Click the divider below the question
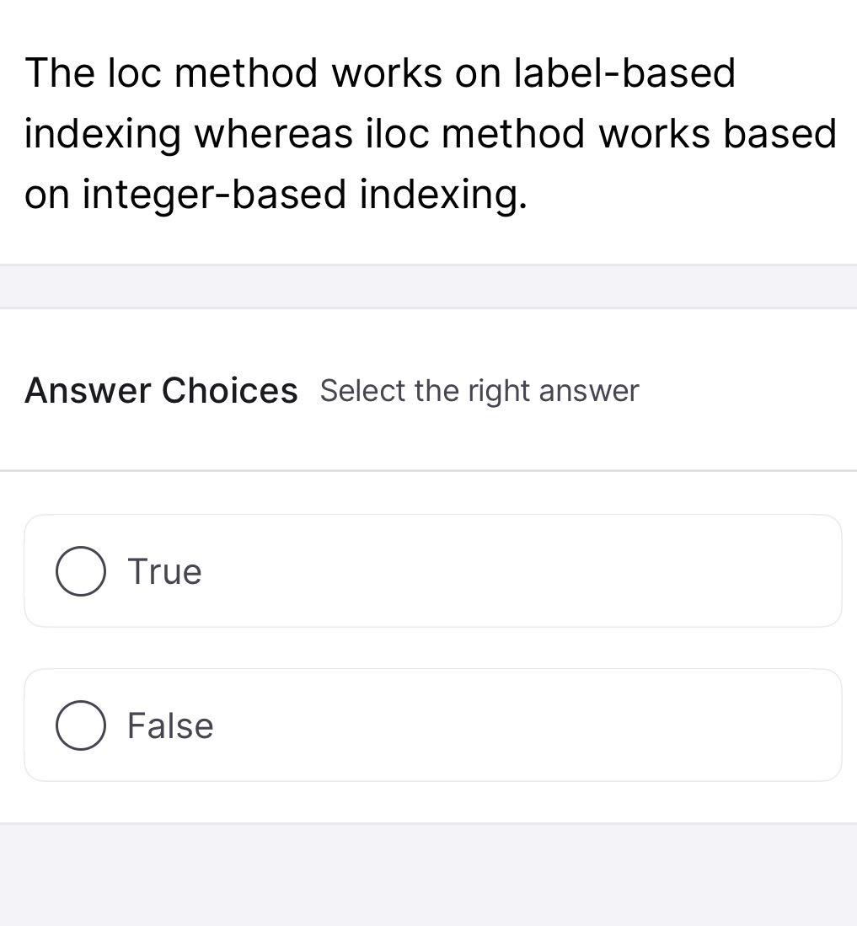Image resolution: width=857 pixels, height=926 pixels. pos(428,286)
